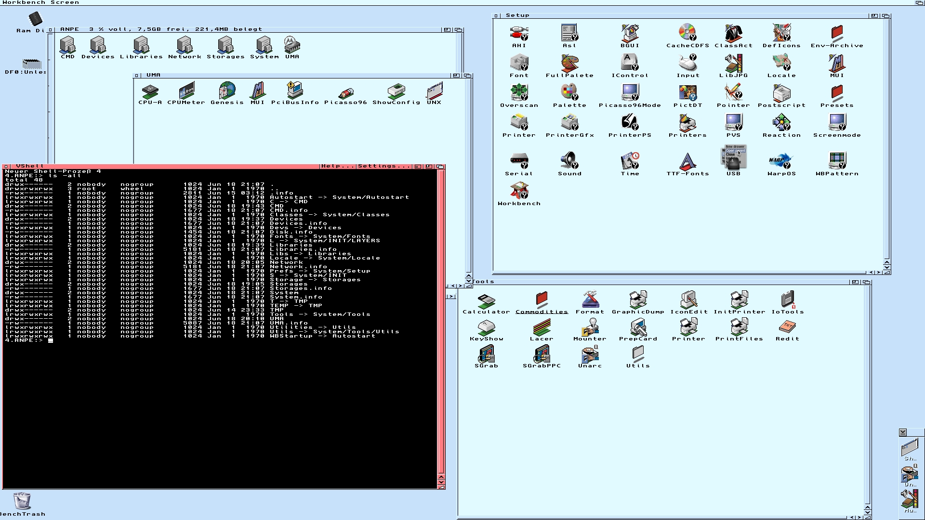Open the Sound preferences icon
The image size is (925, 520).
coord(569,161)
